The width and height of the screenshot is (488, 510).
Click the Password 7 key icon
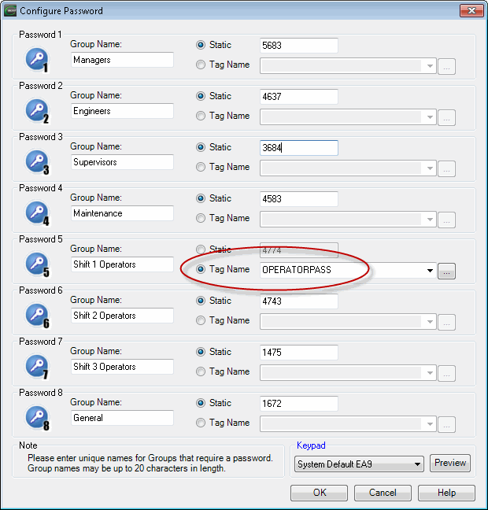click(39, 367)
